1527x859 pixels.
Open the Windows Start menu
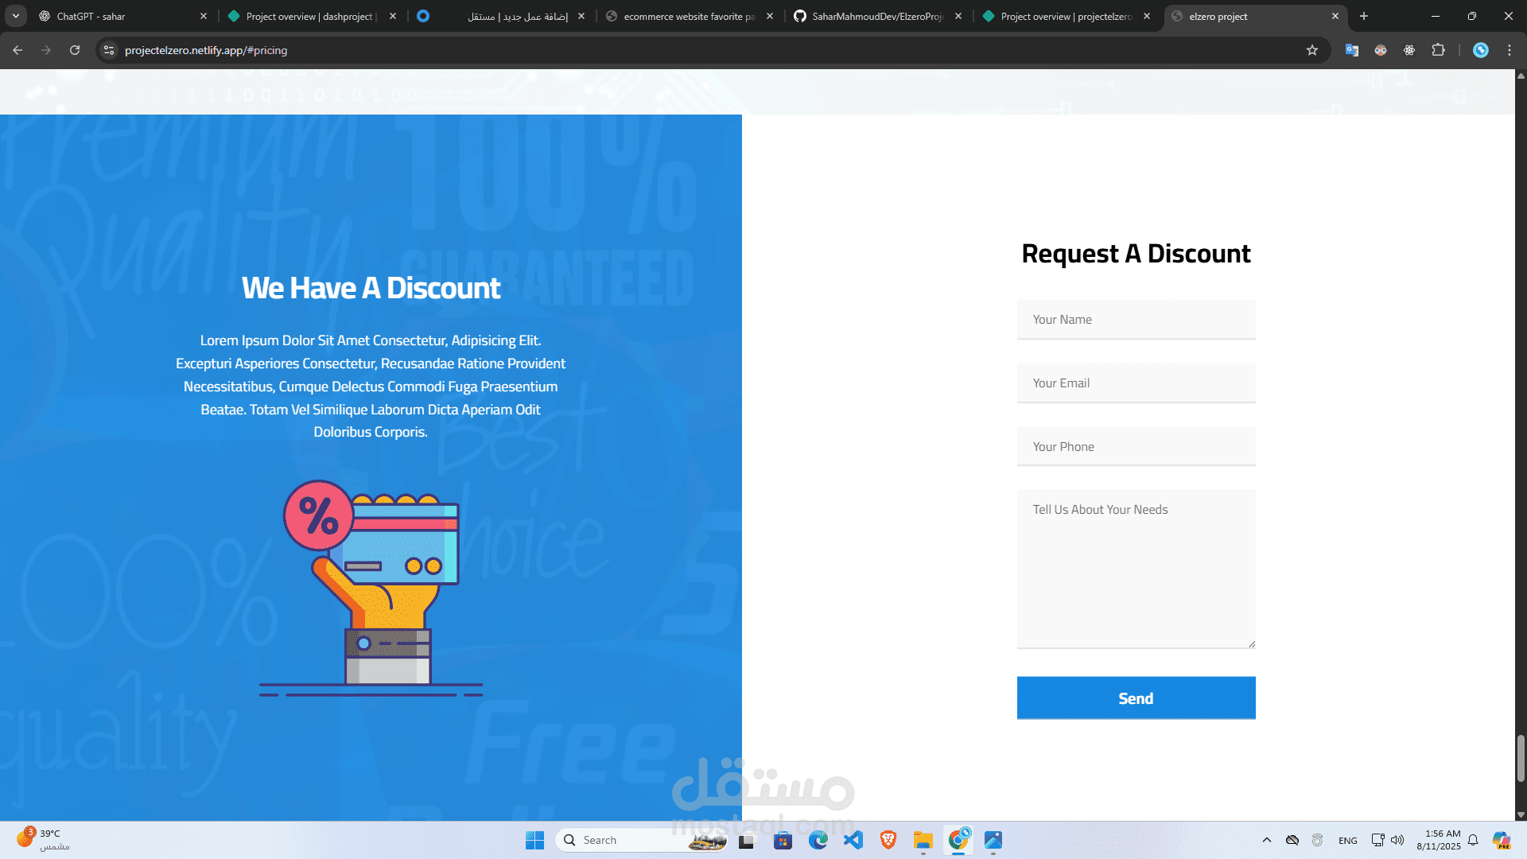(534, 840)
